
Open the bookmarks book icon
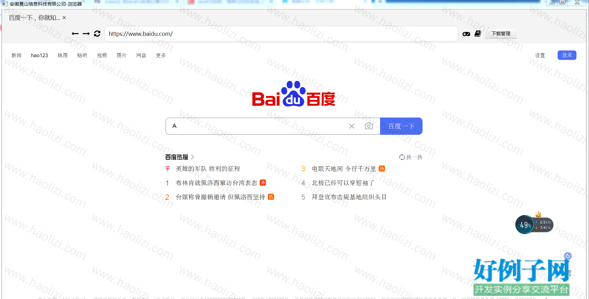pyautogui.click(x=478, y=34)
